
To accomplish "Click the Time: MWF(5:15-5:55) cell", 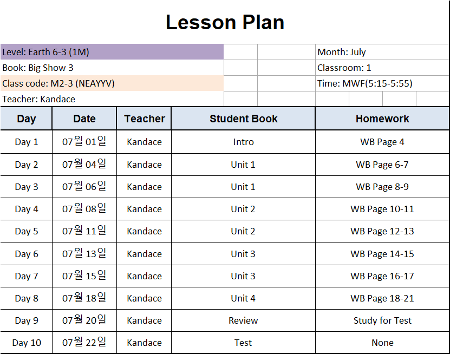I will coord(382,83).
